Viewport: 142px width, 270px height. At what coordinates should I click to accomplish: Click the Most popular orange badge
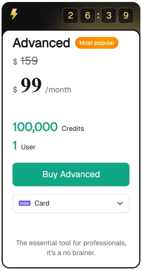[x=97, y=43]
